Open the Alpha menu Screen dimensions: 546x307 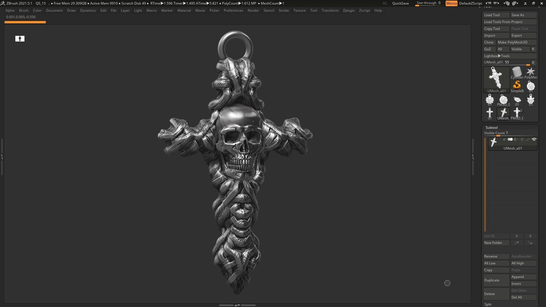[x=10, y=11]
